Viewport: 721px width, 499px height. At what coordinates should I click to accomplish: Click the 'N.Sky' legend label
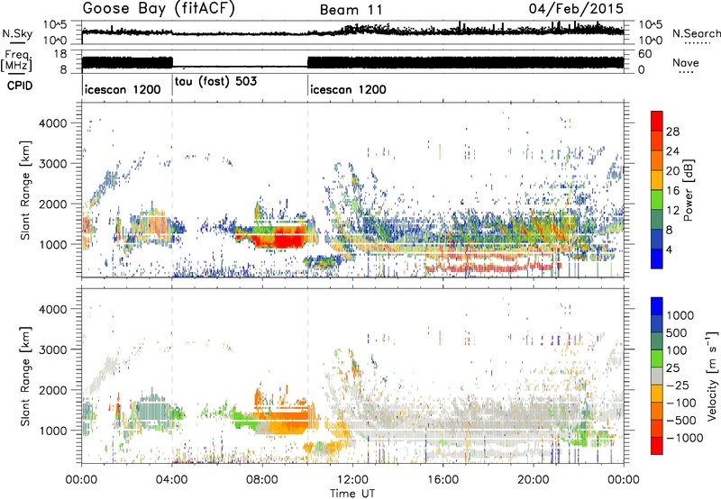click(x=17, y=33)
